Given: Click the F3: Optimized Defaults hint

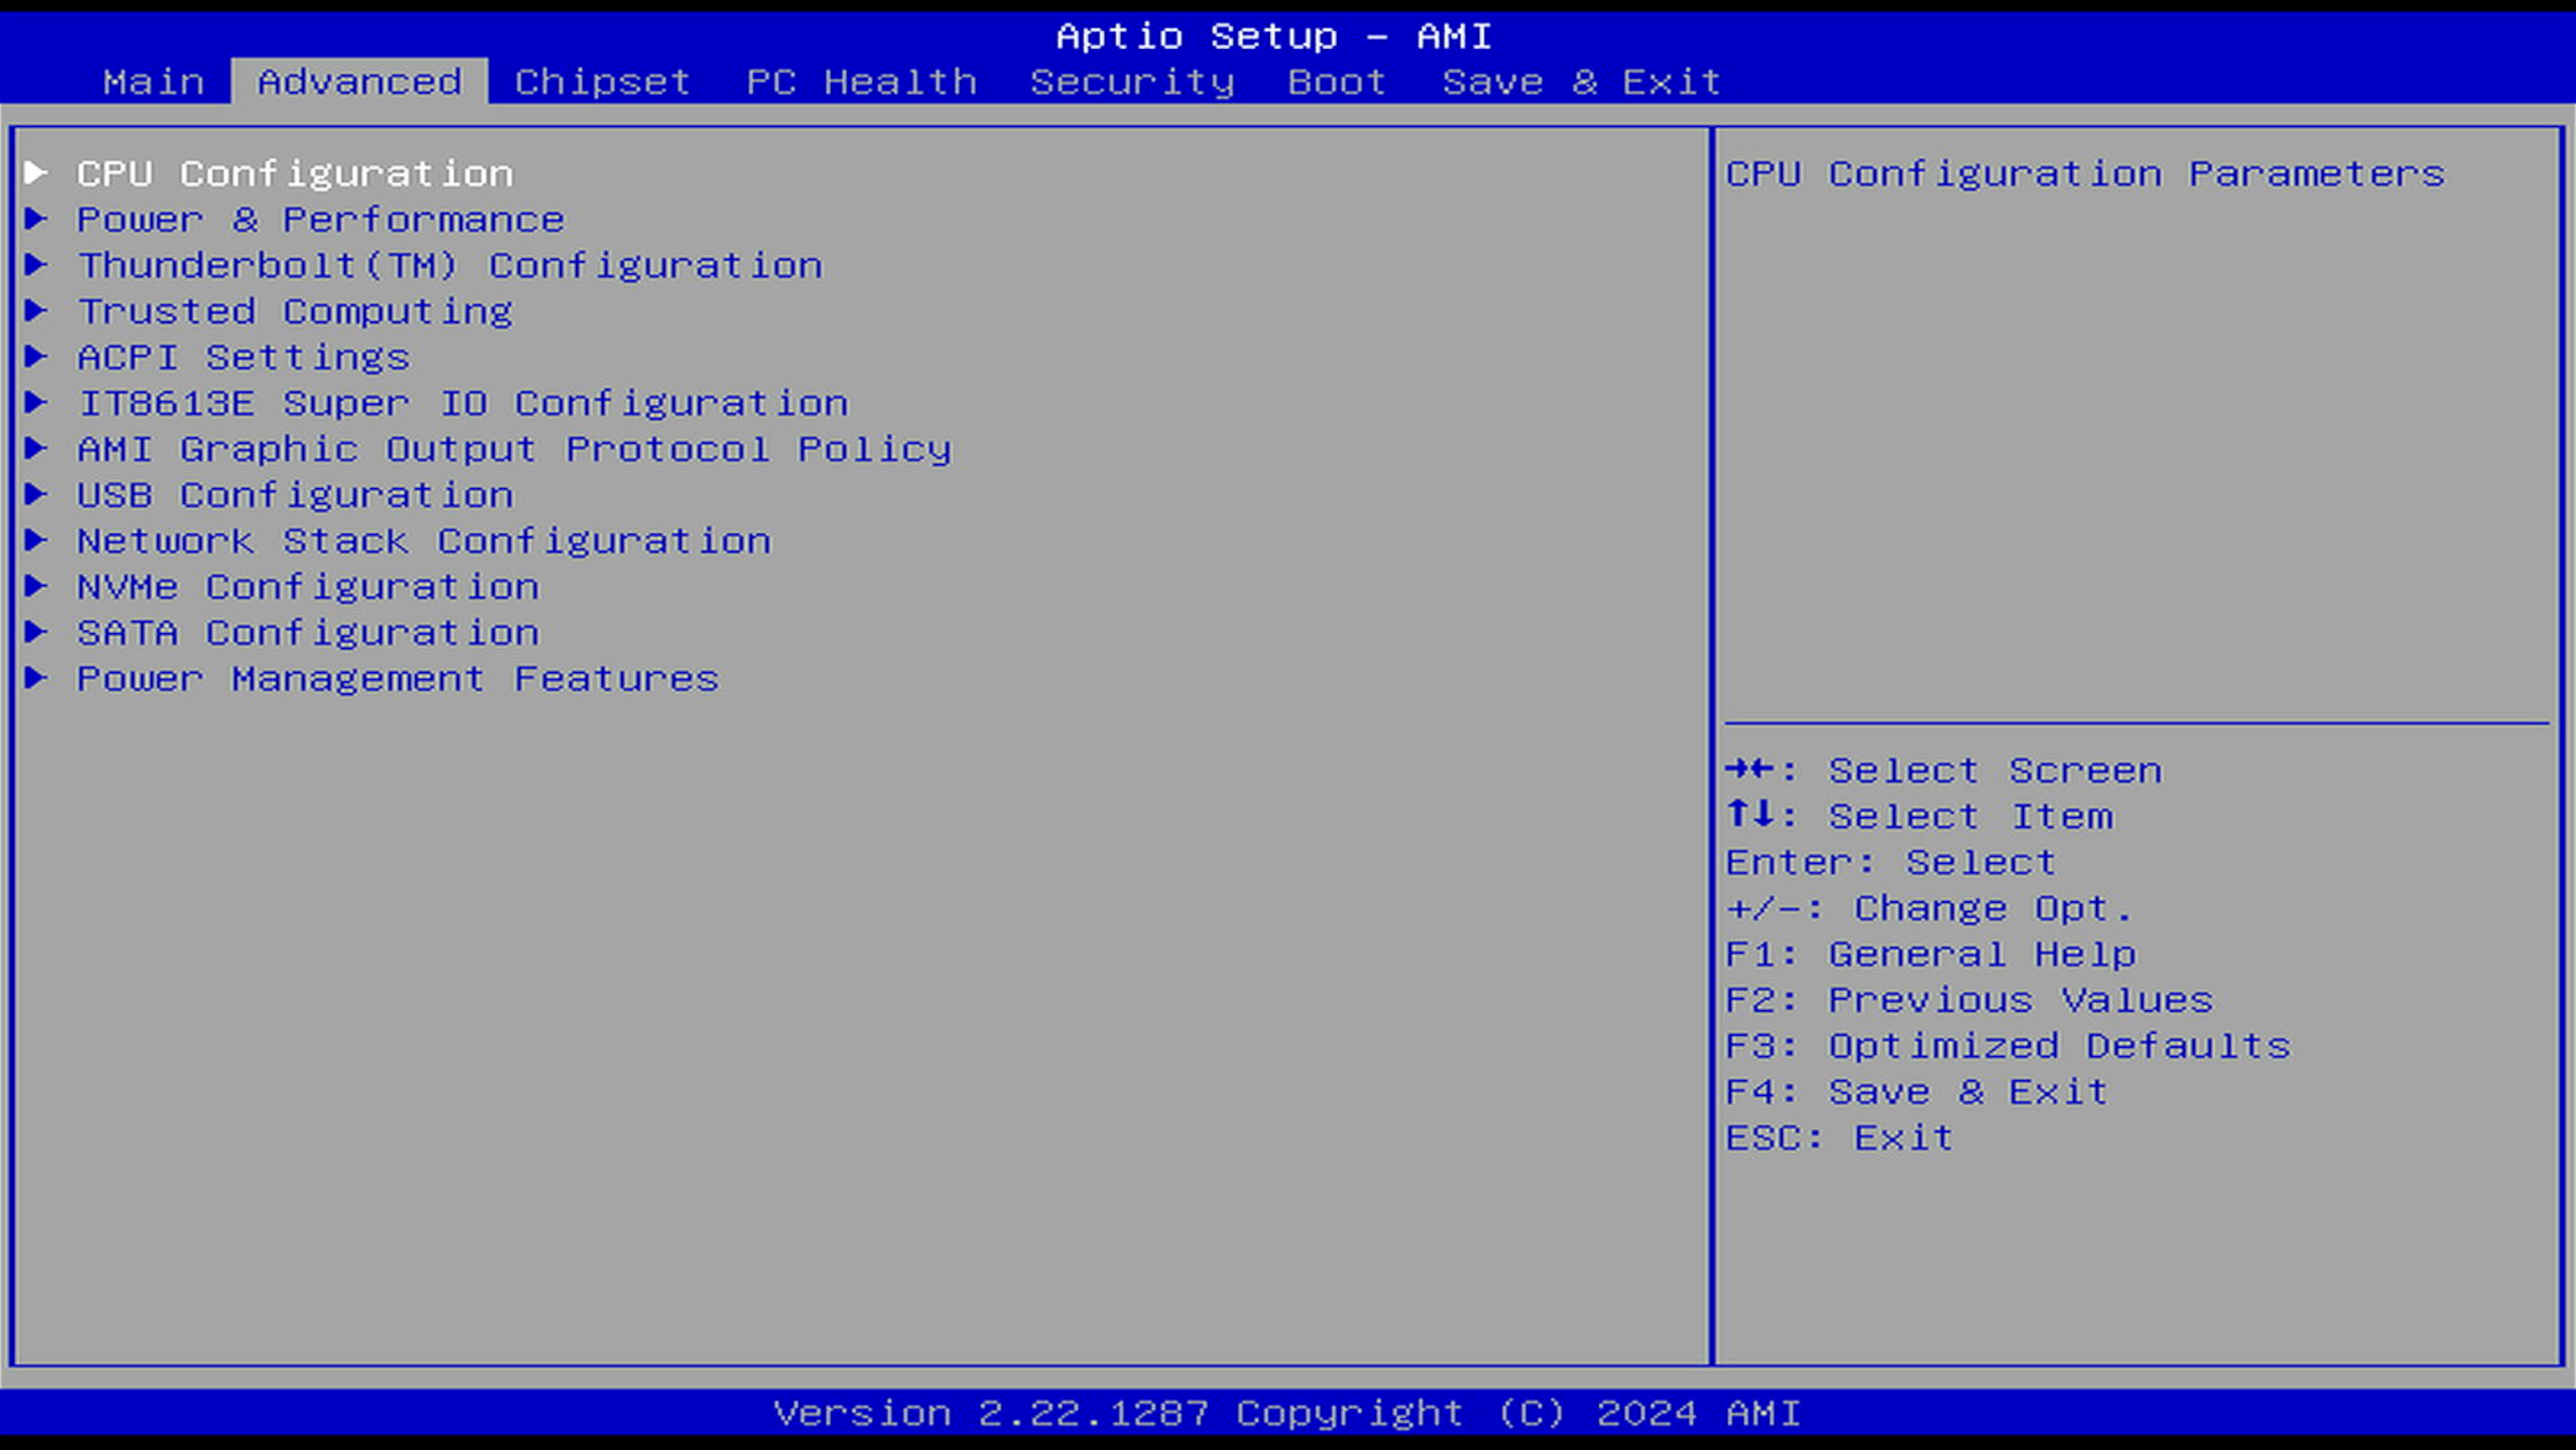Looking at the screenshot, I should 2008,1045.
